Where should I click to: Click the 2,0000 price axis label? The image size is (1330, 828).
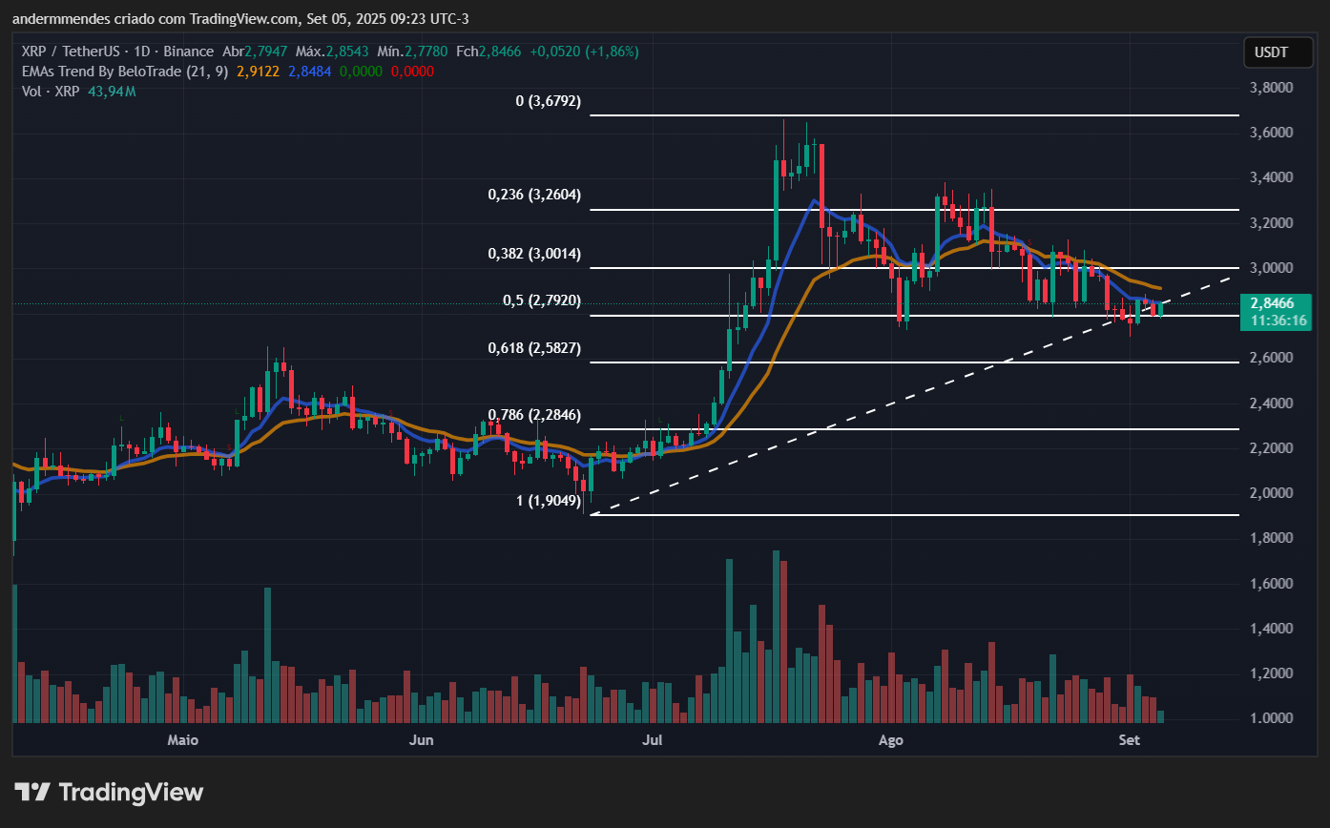coord(1272,493)
